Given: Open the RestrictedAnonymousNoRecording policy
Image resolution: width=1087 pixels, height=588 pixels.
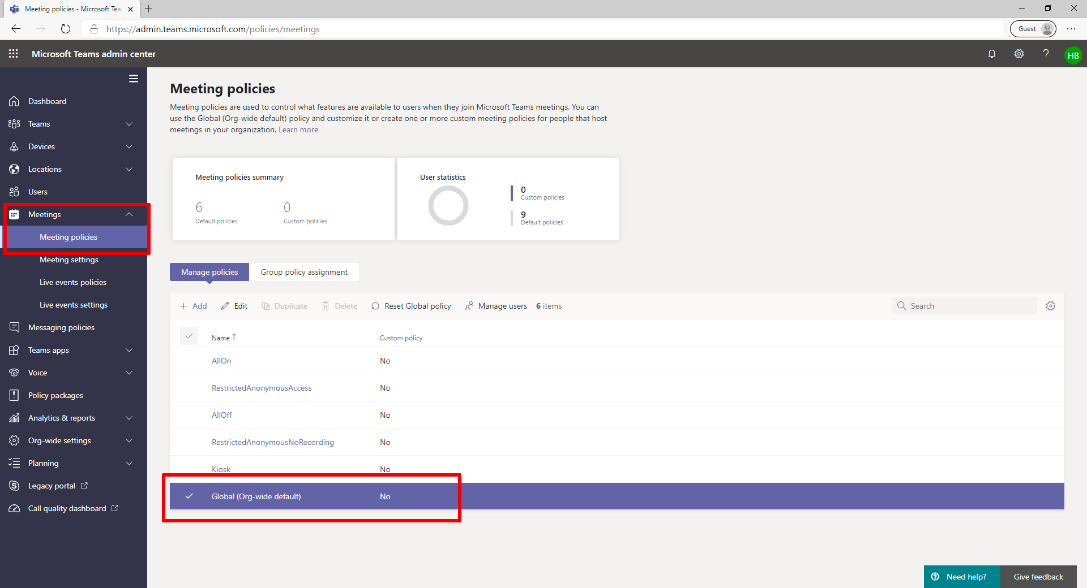Looking at the screenshot, I should (x=273, y=442).
